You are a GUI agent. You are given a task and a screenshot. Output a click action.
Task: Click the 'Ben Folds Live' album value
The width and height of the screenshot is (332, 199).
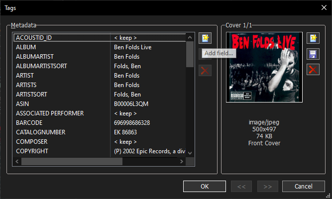pyautogui.click(x=133, y=47)
